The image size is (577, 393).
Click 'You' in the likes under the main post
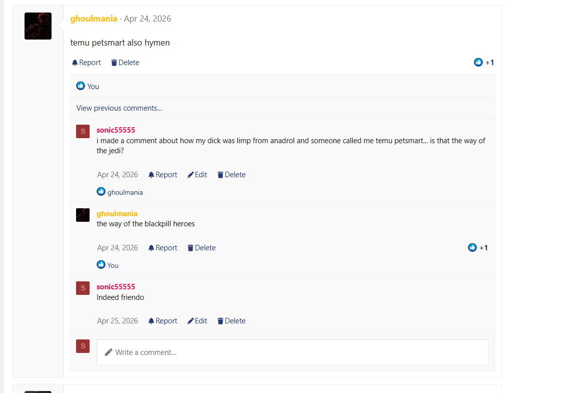pos(93,87)
